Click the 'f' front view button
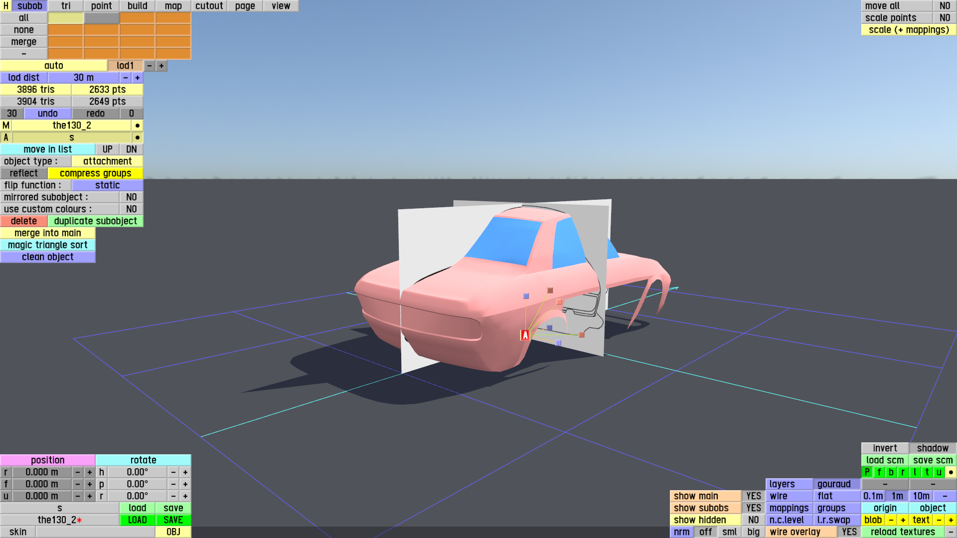Screen dimensions: 957x538 879,472
